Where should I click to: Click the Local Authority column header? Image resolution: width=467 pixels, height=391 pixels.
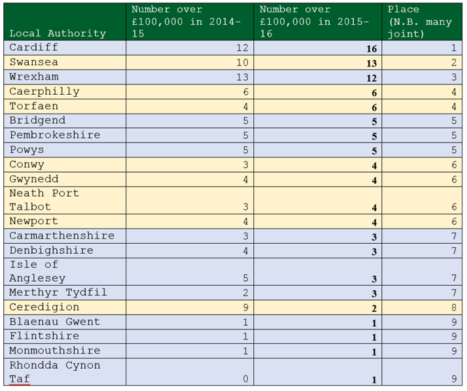(x=58, y=33)
